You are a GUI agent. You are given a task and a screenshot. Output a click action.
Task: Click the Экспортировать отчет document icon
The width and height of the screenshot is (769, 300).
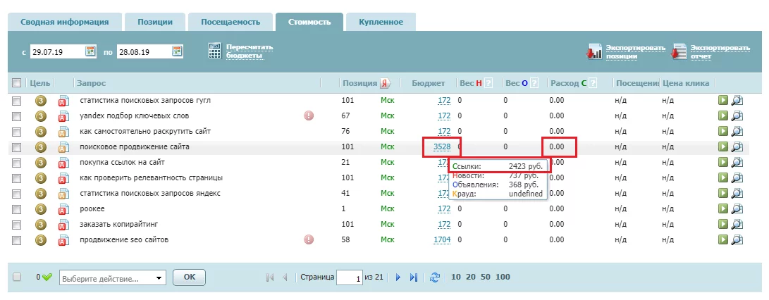coord(679,51)
